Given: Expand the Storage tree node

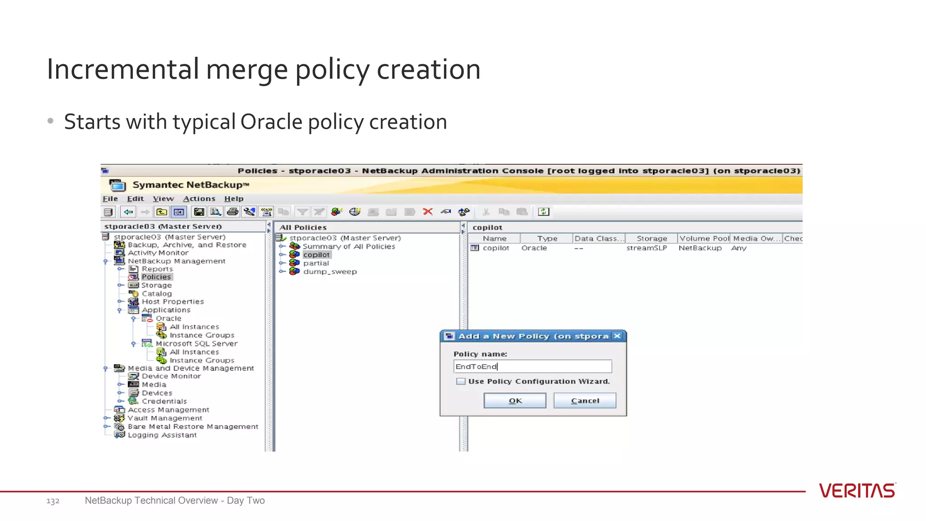Looking at the screenshot, I should [120, 285].
